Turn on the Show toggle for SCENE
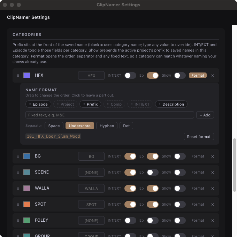 (x=180, y=172)
